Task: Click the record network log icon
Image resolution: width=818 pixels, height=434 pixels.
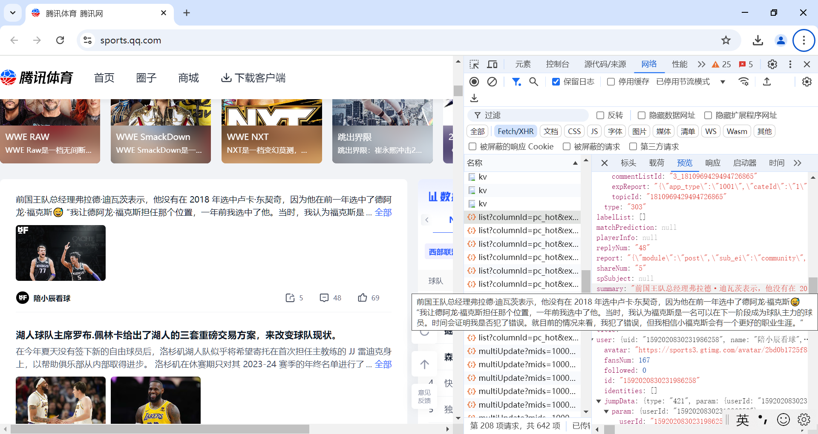Action: pyautogui.click(x=474, y=82)
